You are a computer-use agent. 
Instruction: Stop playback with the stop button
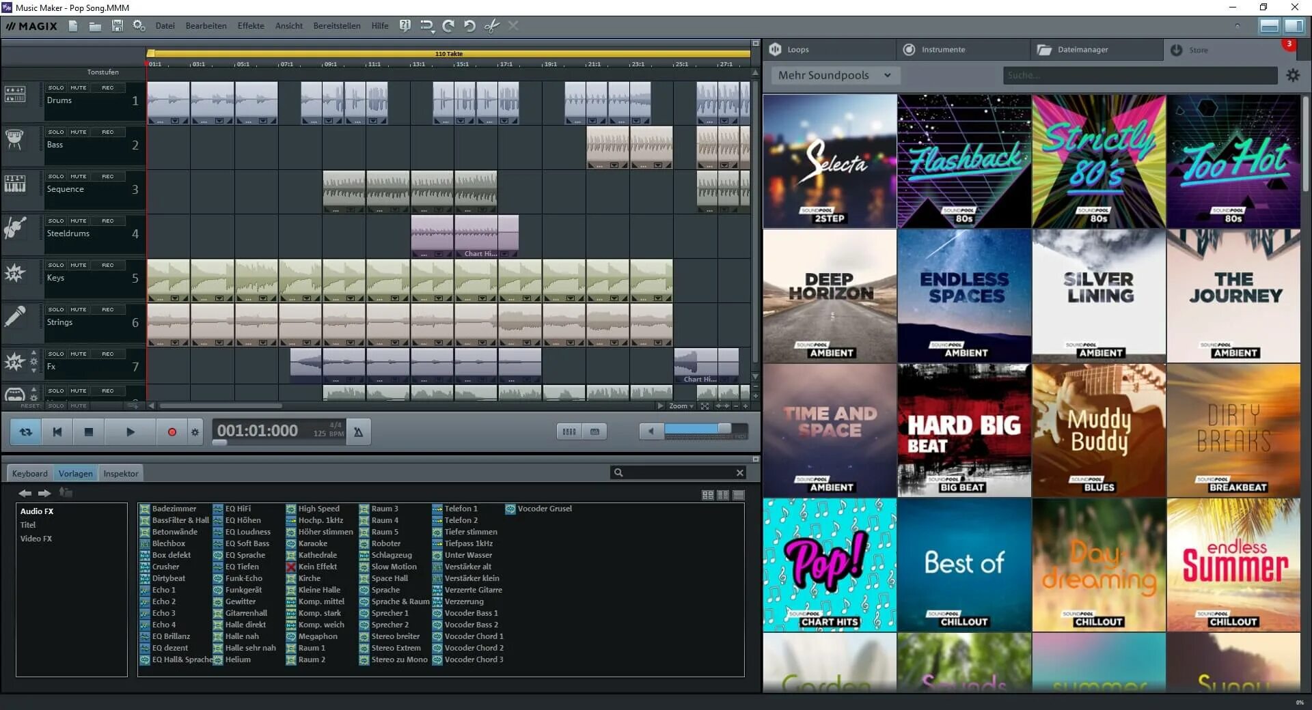click(x=89, y=432)
